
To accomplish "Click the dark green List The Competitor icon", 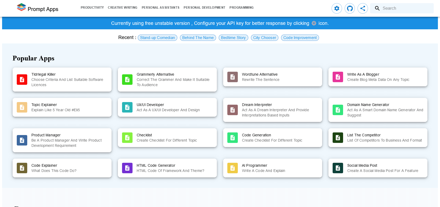I will pyautogui.click(x=338, y=138).
